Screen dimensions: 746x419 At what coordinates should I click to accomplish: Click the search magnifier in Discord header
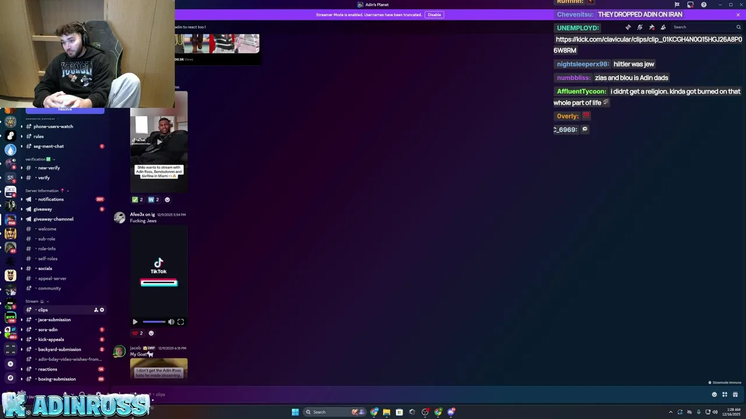(738, 27)
